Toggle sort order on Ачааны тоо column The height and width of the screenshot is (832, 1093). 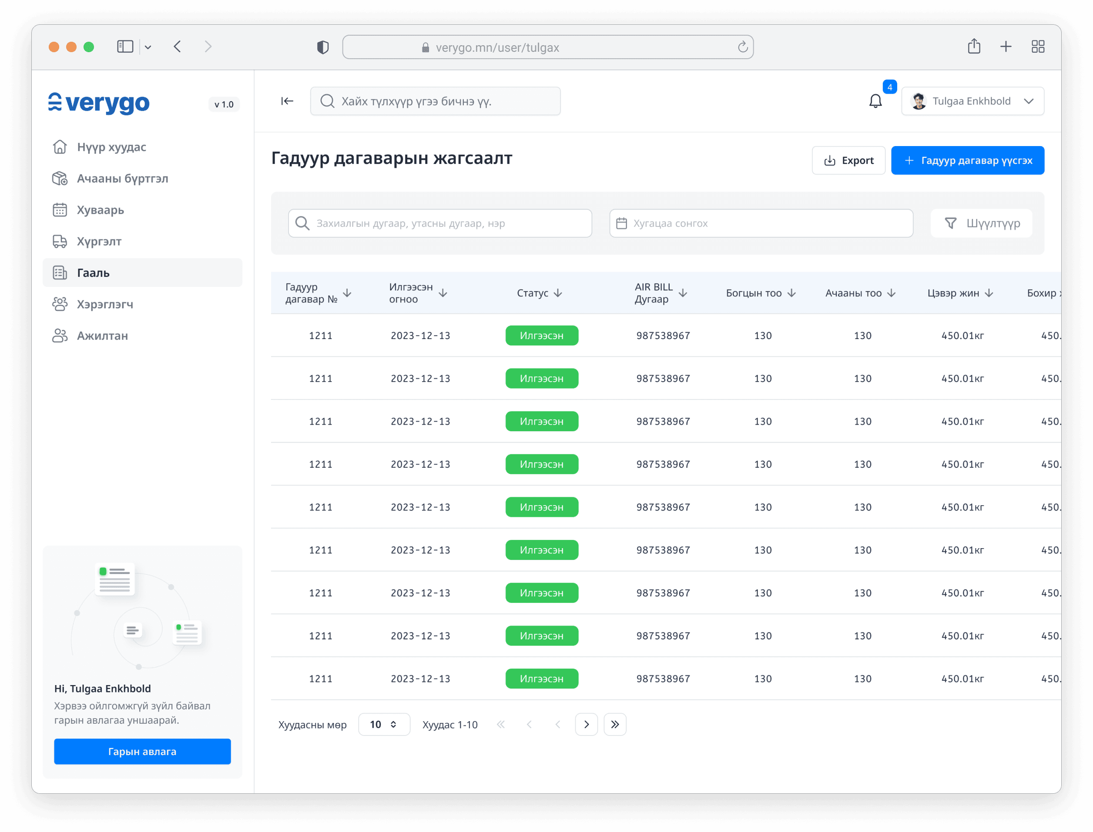coord(892,293)
